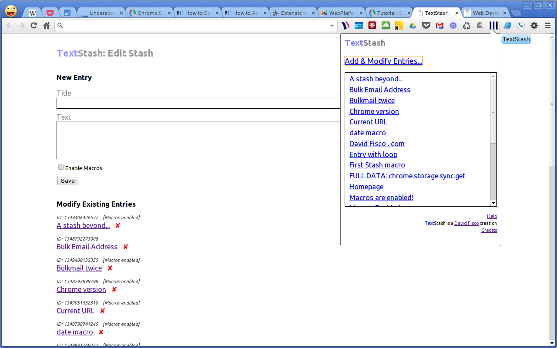Edit 'Bulkmail twice' entry on the page
Image resolution: width=557 pixels, height=348 pixels.
(x=79, y=268)
